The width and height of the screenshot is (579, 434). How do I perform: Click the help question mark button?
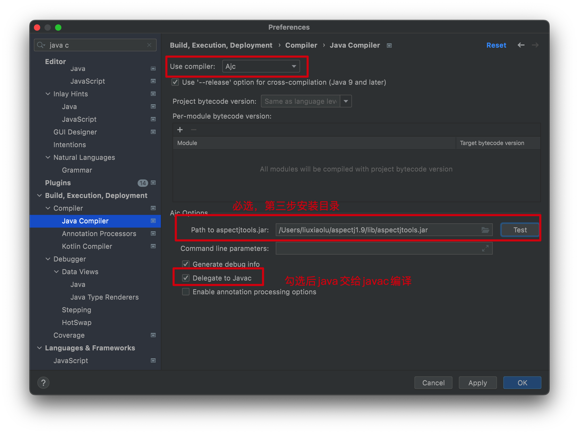coord(43,383)
